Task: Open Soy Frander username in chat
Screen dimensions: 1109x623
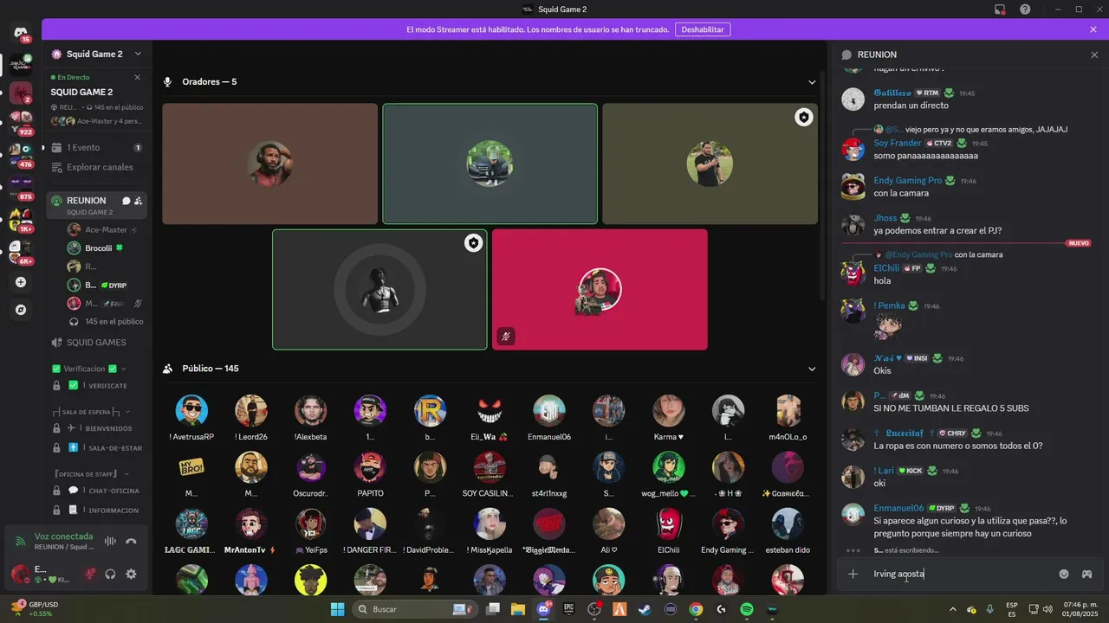Action: (x=898, y=143)
